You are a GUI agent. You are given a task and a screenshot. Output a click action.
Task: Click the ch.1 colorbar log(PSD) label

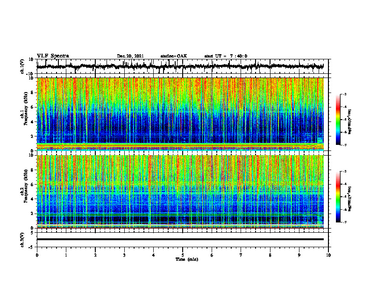[x=350, y=122]
